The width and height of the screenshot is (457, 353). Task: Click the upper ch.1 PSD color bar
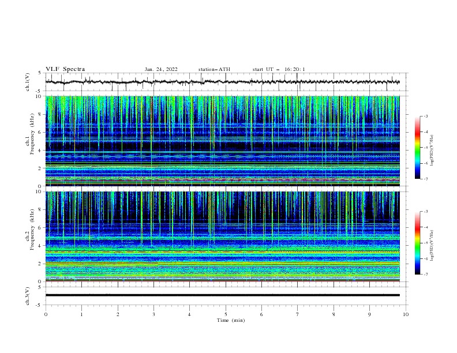tap(417, 148)
